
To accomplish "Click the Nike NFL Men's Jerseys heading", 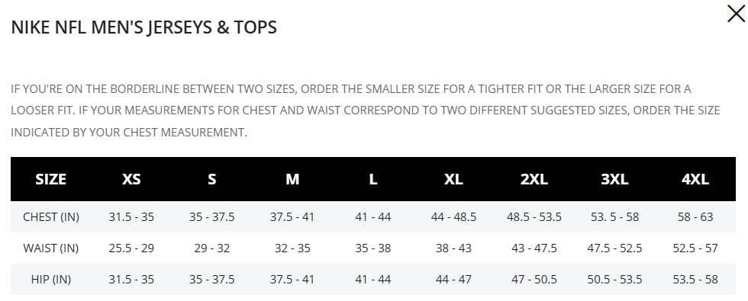I will click(x=144, y=27).
